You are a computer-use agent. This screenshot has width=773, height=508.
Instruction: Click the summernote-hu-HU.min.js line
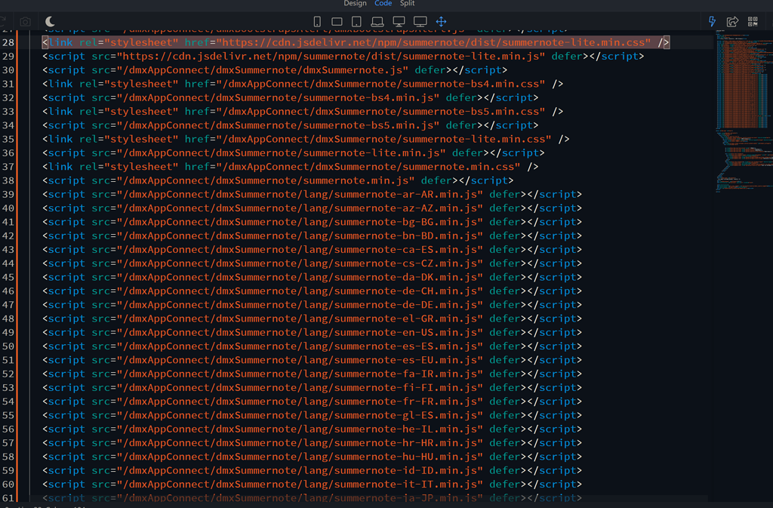[x=312, y=456]
